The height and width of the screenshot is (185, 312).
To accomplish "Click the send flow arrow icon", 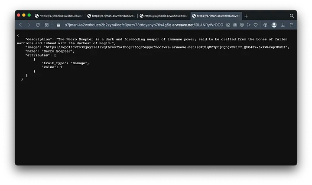I will click(249, 25).
